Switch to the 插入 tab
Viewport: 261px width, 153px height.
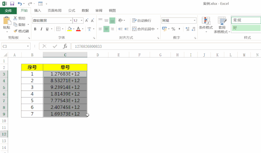click(x=38, y=11)
